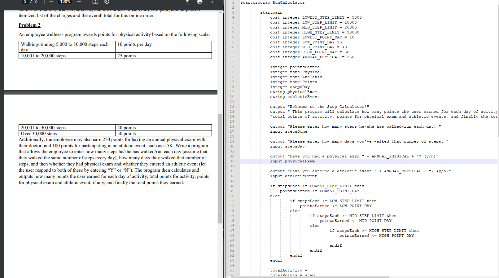This screenshot has width=499, height=278.
Task: Click the PDF scrollbar up arrow
Action: click(x=220, y=13)
